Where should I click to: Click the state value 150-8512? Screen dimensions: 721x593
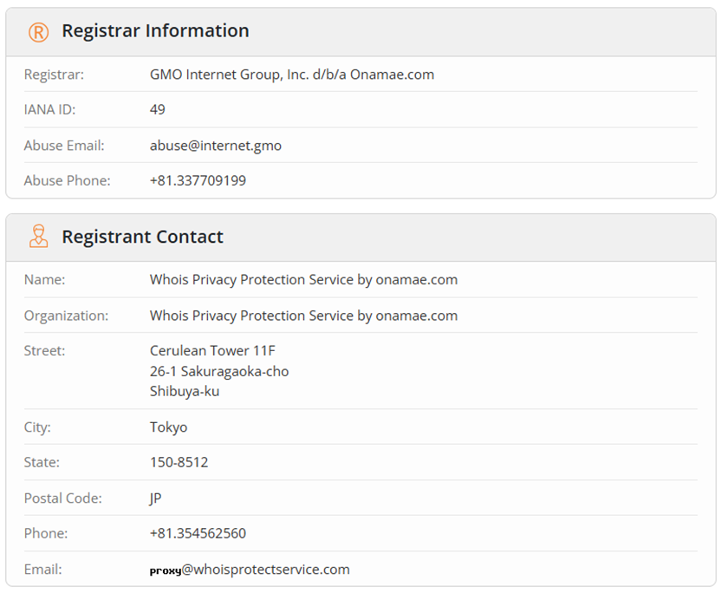point(179,462)
